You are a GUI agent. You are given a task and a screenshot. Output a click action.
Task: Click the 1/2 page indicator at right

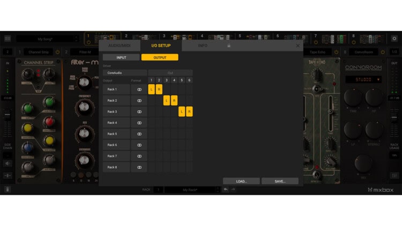point(394,52)
